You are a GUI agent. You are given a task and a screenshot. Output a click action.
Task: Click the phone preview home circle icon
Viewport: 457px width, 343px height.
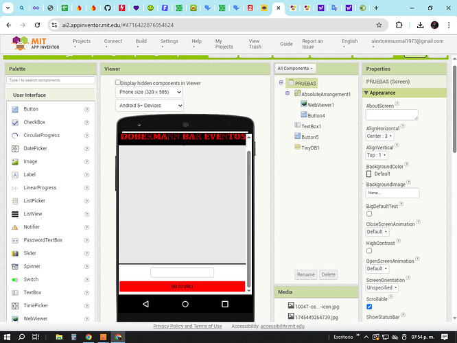[x=185, y=304]
